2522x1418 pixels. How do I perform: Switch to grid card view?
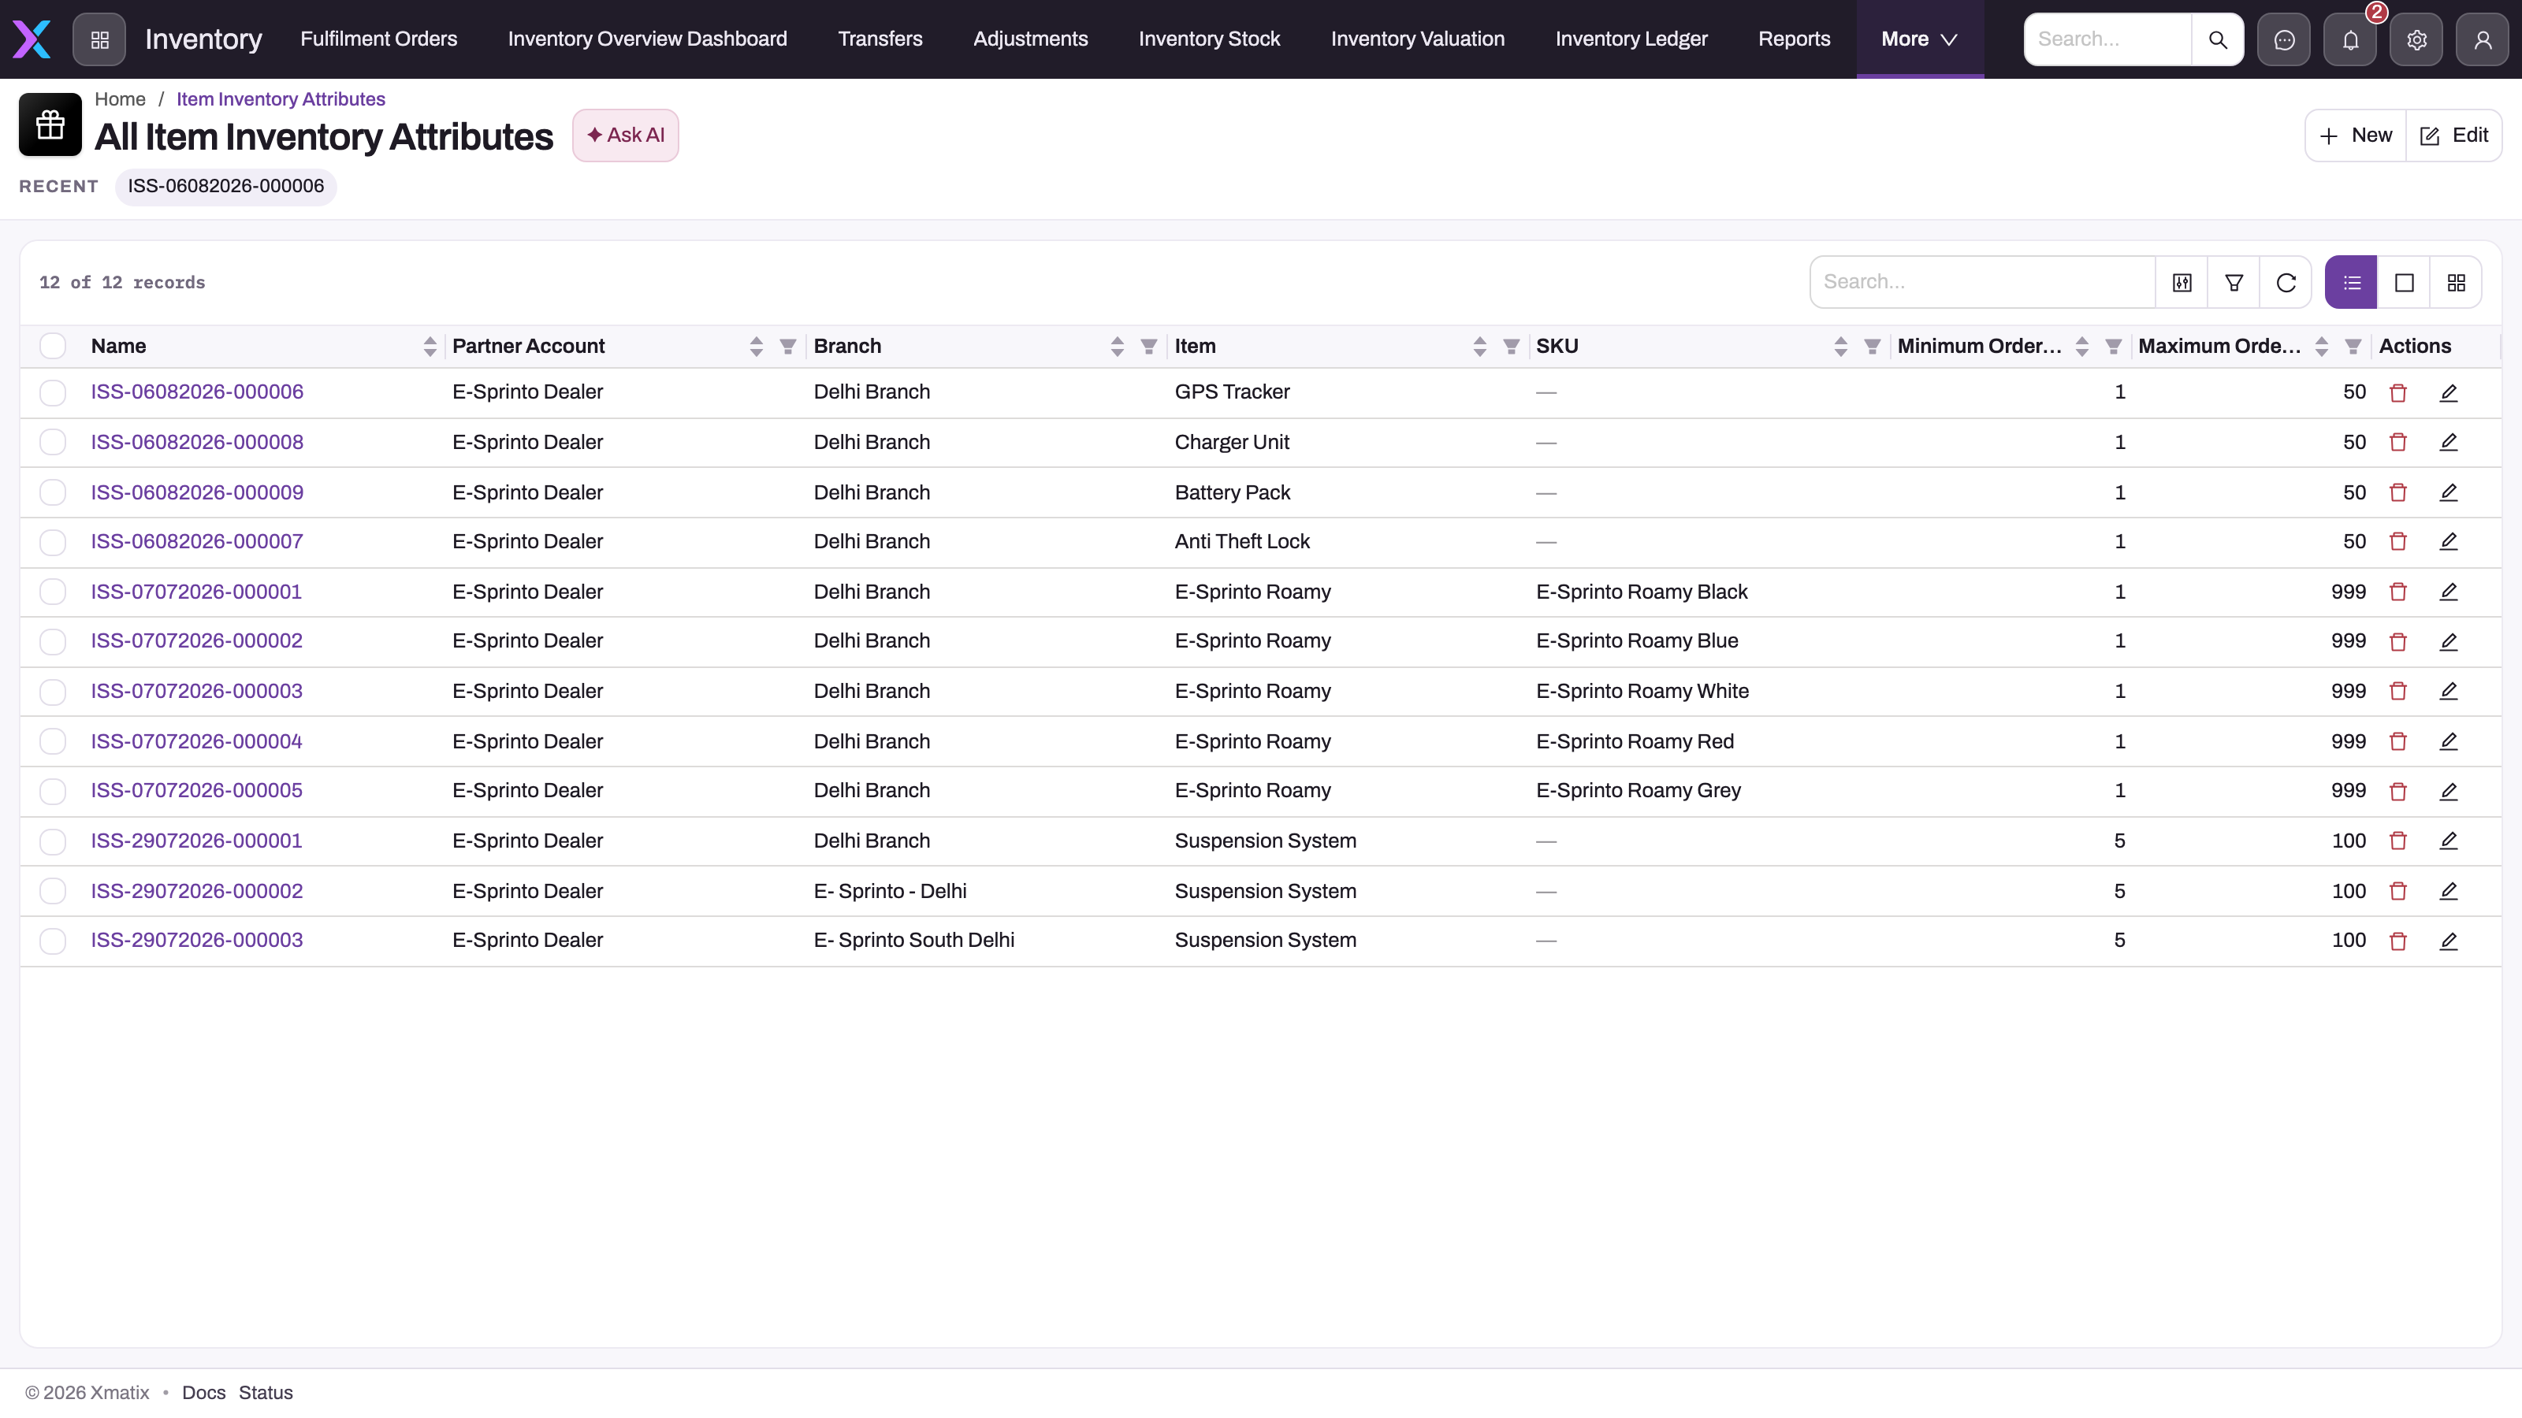(x=2456, y=283)
